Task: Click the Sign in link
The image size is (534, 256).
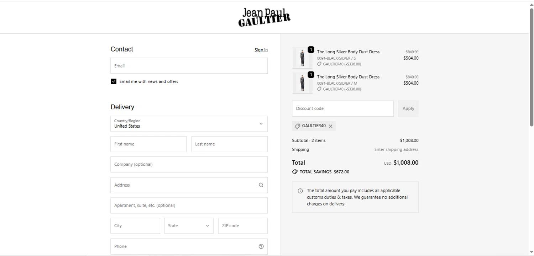Action: pyautogui.click(x=261, y=50)
